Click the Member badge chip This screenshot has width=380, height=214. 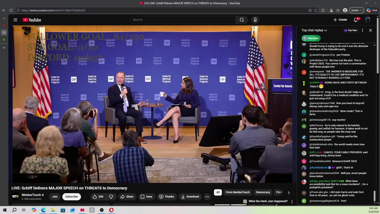coord(311,38)
